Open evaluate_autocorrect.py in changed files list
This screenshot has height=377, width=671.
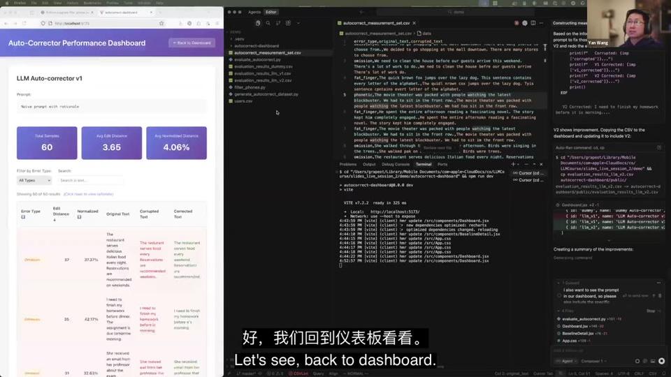584,319
